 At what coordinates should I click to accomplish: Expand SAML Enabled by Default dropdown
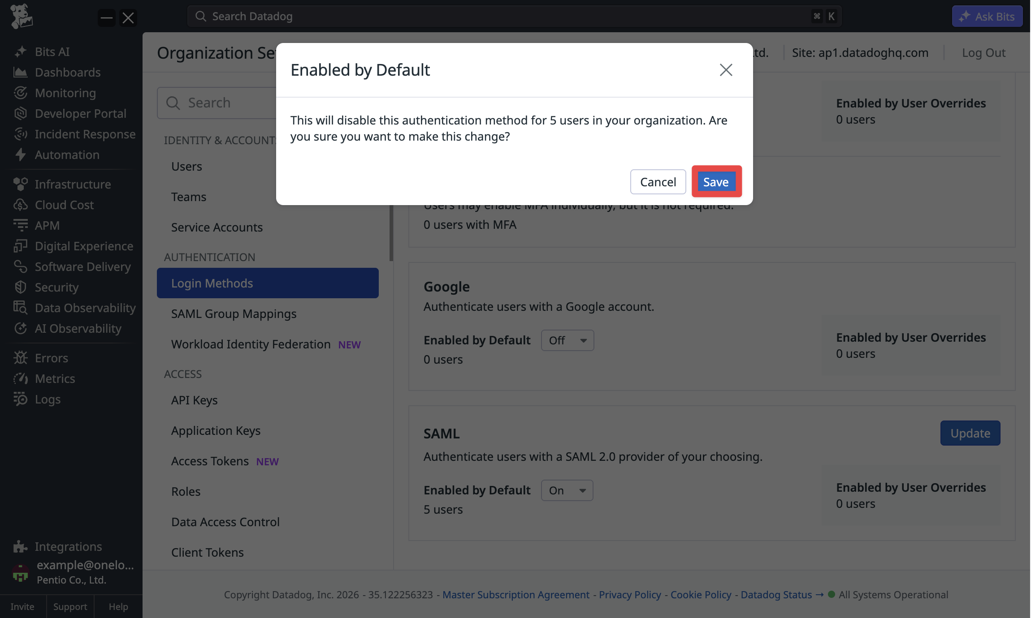click(567, 490)
